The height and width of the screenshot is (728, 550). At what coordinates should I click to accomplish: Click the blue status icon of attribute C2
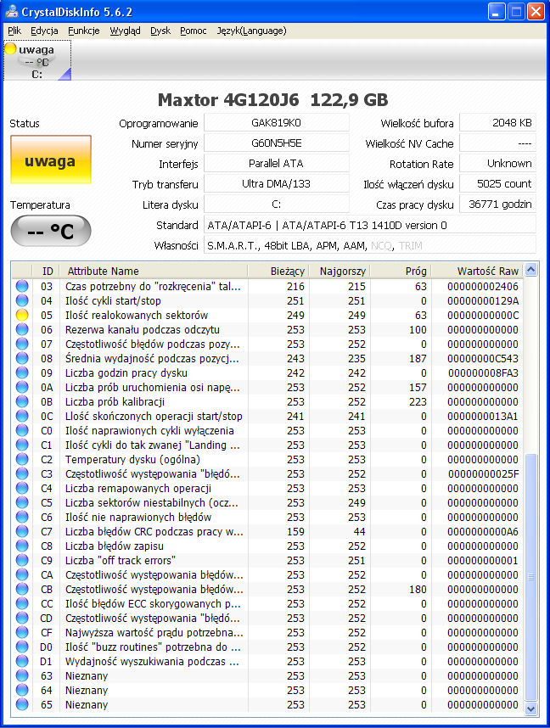pyautogui.click(x=22, y=459)
